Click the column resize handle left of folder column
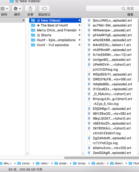Viewport: 139px width, 172px height. [27, 153]
